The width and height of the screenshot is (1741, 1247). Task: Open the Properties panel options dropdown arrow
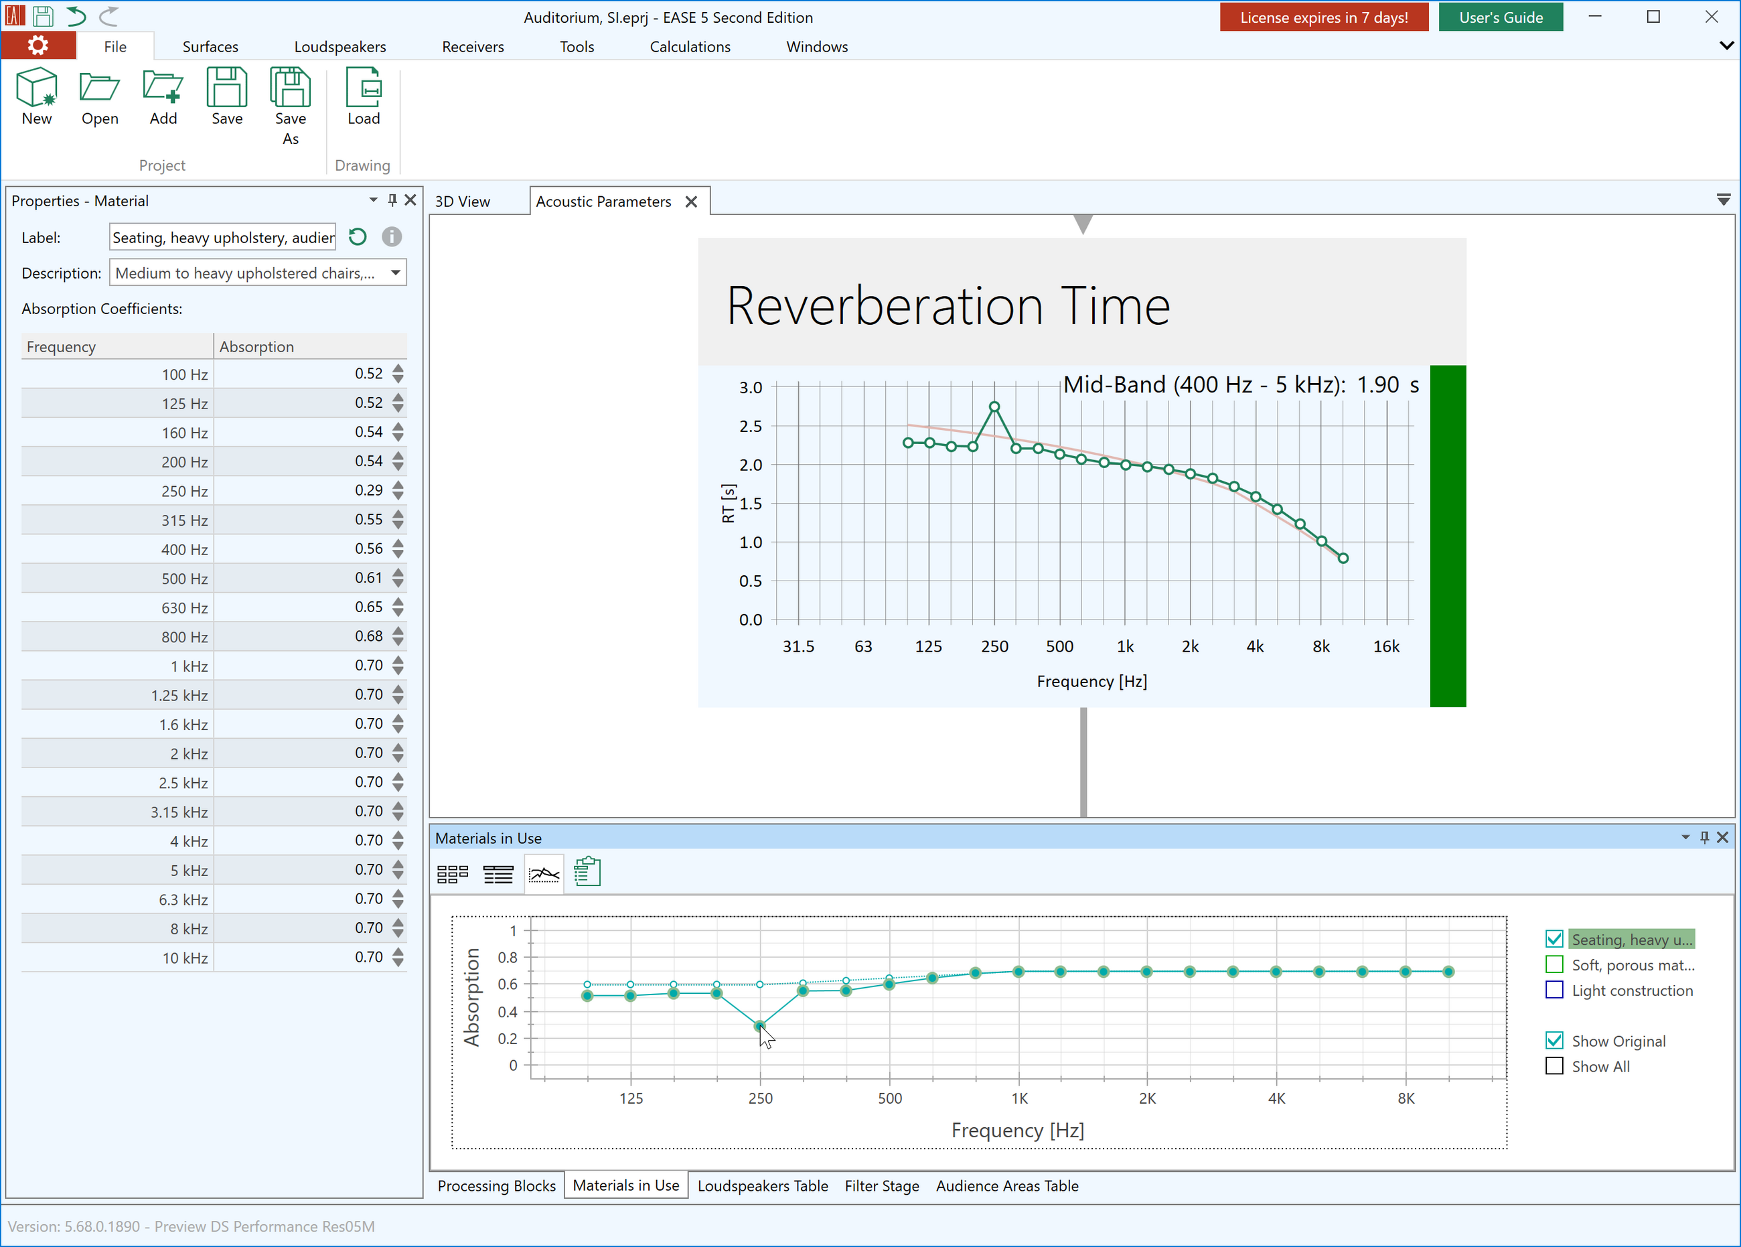[x=373, y=200]
